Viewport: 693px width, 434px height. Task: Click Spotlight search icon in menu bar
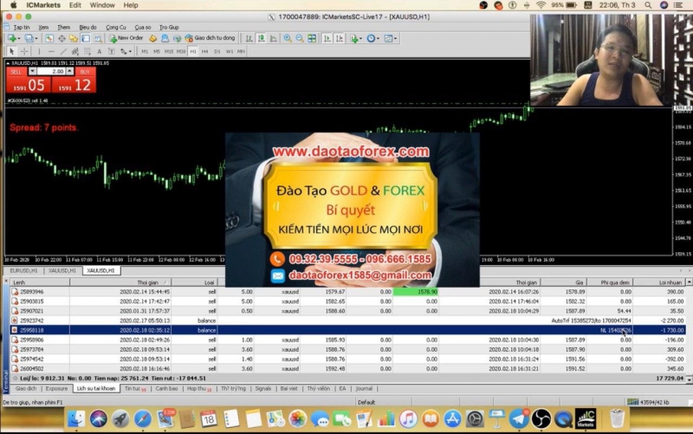(648, 5)
